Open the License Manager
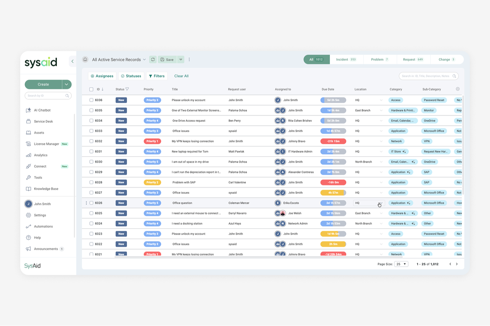 click(x=46, y=144)
